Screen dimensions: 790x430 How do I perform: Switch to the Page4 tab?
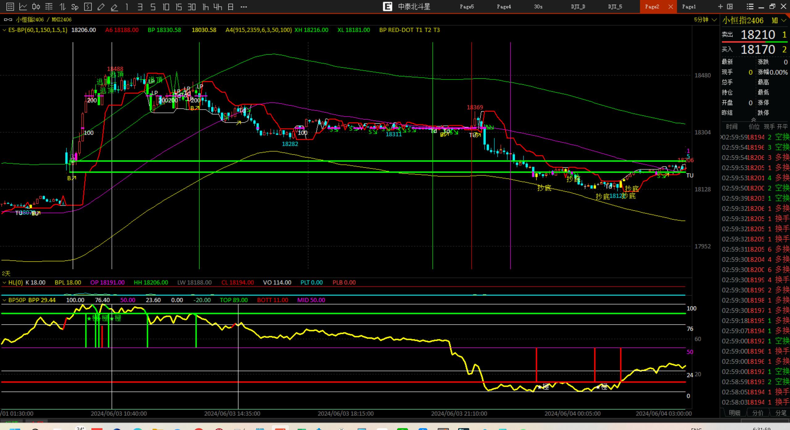click(504, 6)
